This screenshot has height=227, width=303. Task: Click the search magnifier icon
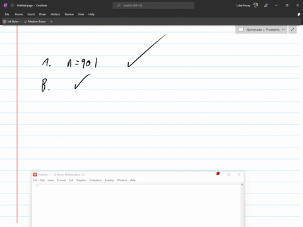(x=119, y=5)
